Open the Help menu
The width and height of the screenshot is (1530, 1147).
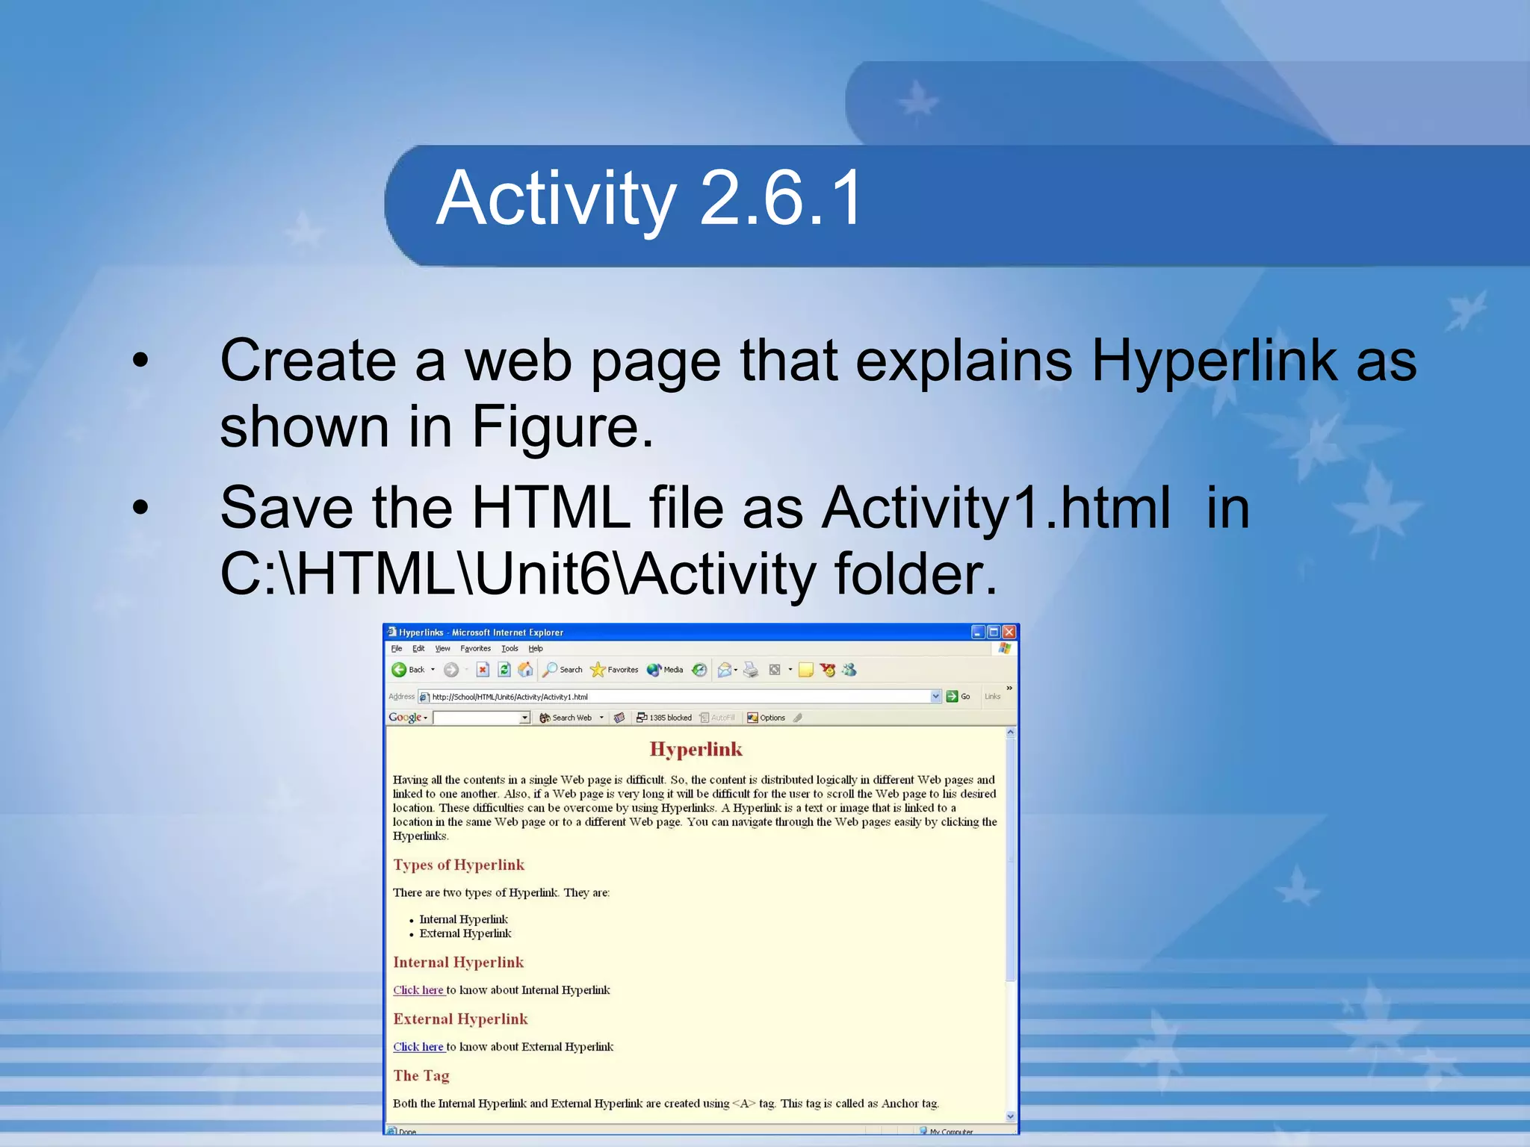click(536, 648)
